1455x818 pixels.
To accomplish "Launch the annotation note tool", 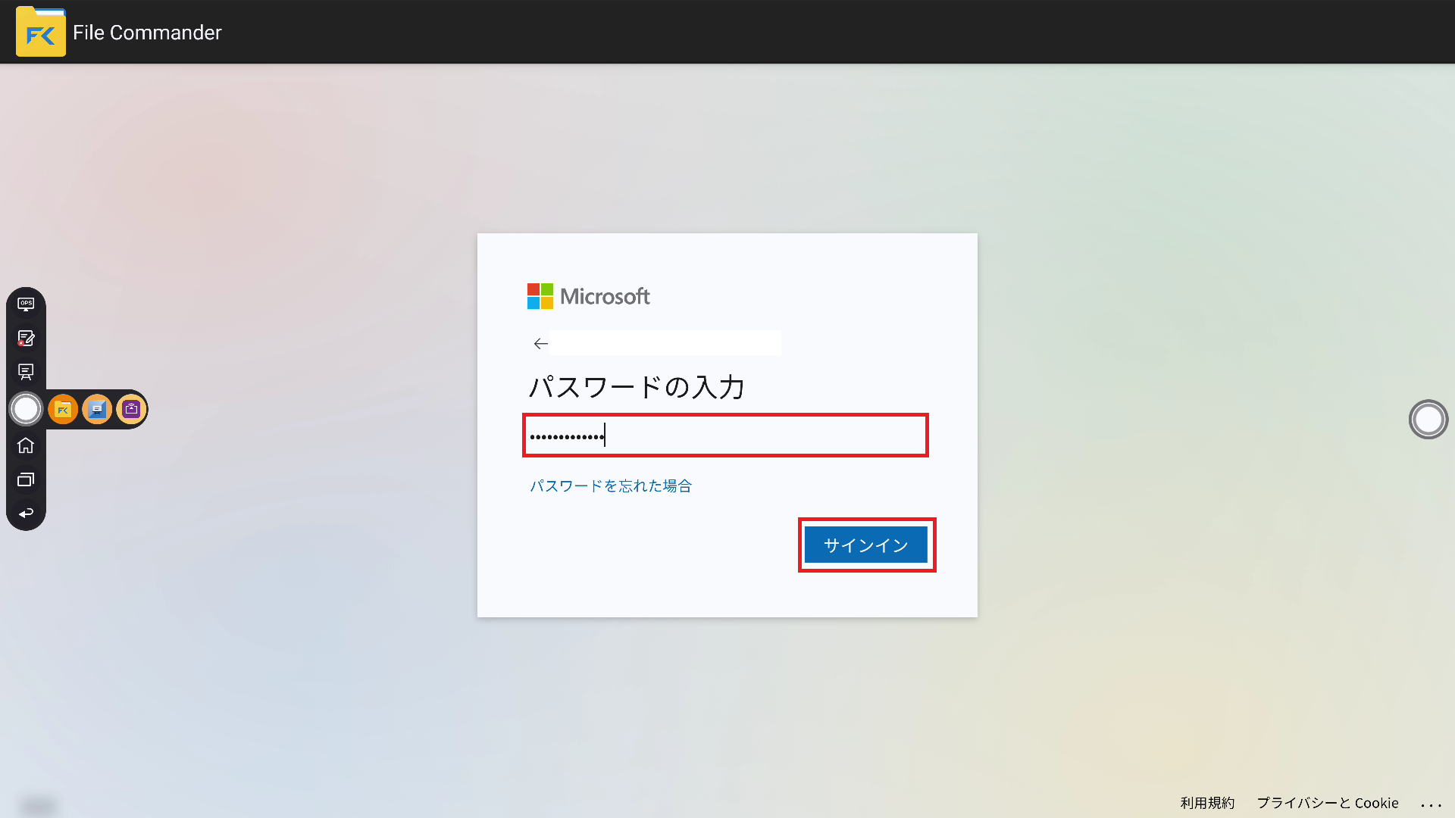I will click(26, 338).
